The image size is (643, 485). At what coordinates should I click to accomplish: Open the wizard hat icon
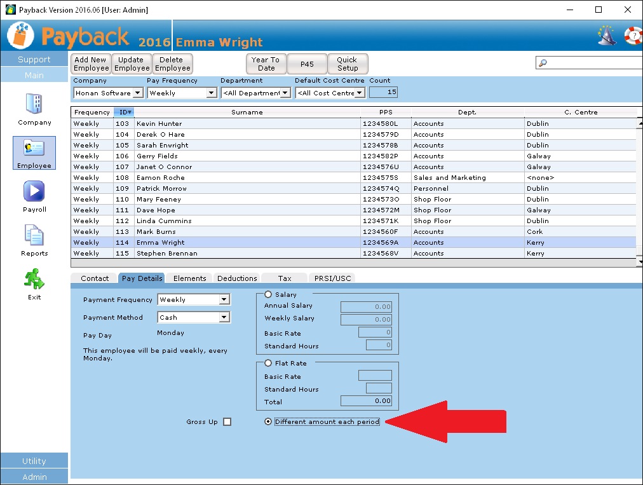(607, 36)
